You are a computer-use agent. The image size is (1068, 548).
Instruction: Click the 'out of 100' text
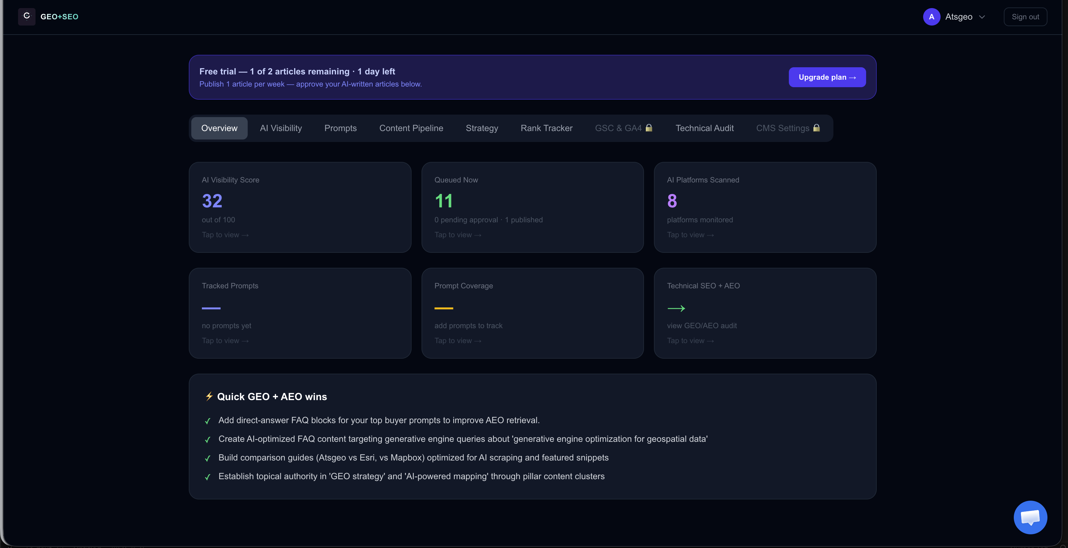218,220
